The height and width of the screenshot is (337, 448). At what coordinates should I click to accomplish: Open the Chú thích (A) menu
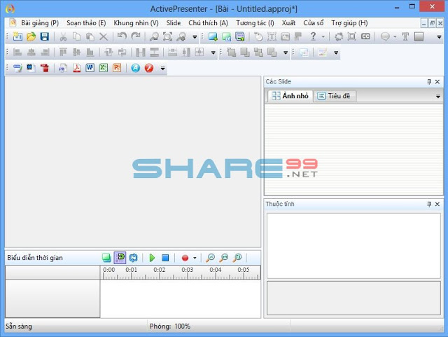pyautogui.click(x=209, y=23)
